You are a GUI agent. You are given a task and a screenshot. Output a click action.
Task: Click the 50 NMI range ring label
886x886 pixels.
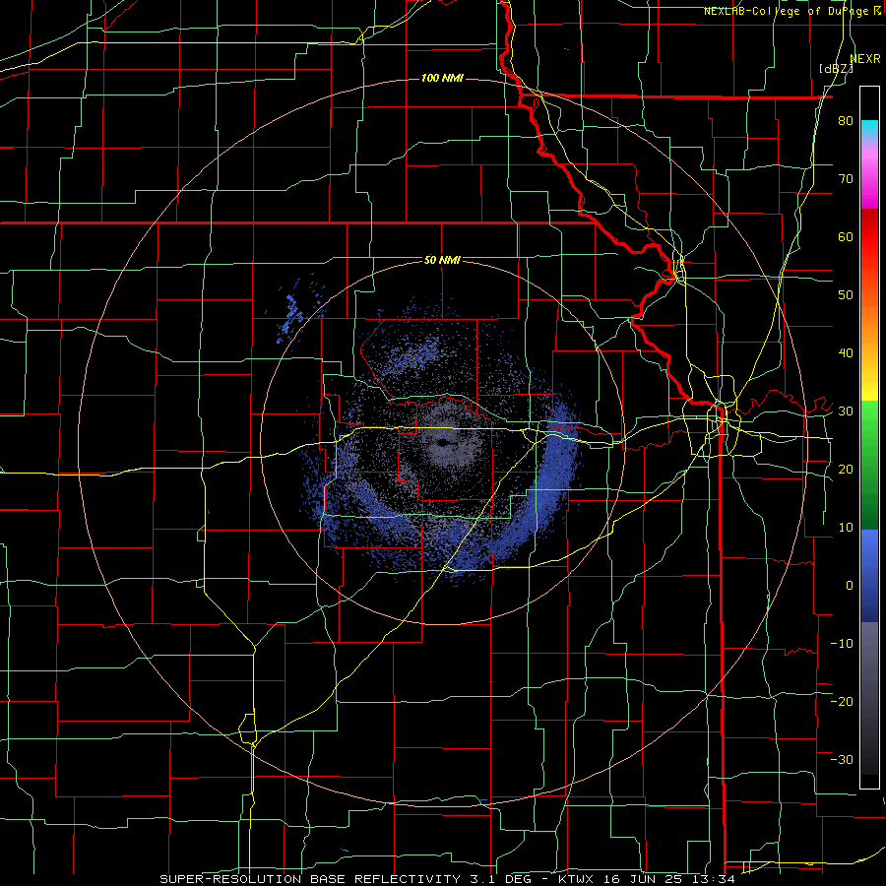pyautogui.click(x=442, y=260)
